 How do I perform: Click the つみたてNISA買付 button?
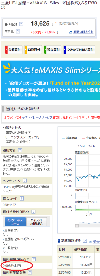click(x=79, y=50)
